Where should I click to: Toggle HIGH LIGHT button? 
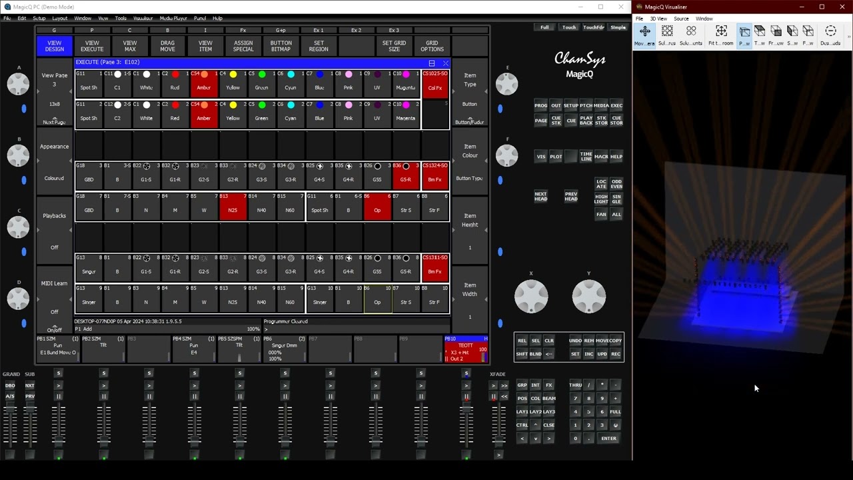tap(601, 199)
